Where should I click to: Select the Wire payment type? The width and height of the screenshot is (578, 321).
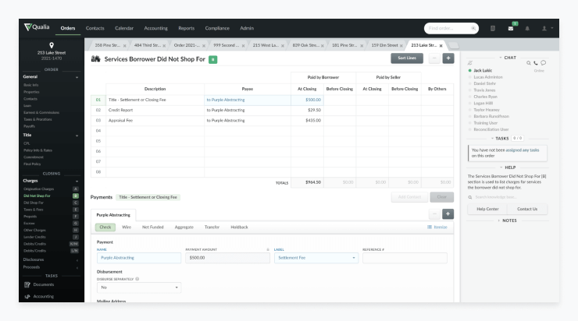click(x=127, y=227)
